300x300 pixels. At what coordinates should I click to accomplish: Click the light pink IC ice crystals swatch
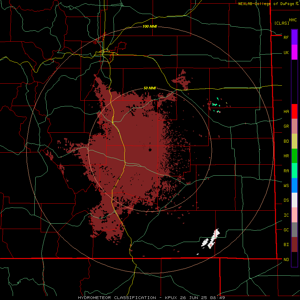pos(294,215)
